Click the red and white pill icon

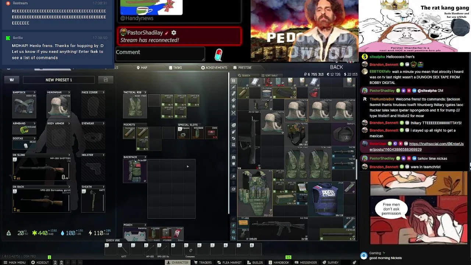click(x=219, y=55)
